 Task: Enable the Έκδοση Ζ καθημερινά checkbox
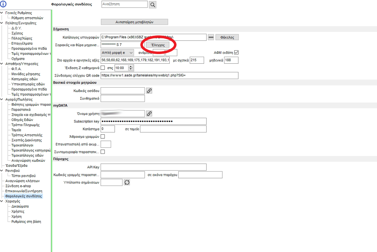coord(103,68)
